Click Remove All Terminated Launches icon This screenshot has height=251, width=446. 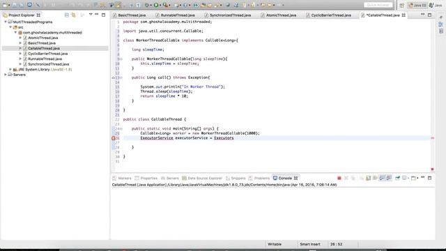353,178
